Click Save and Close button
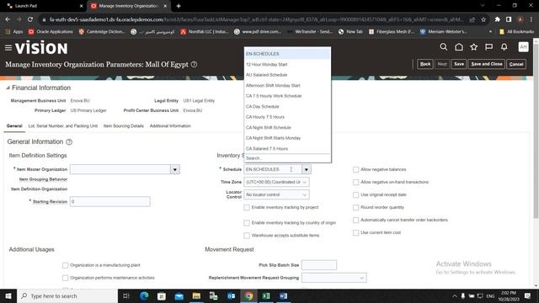Image resolution: width=539 pixels, height=303 pixels. point(487,64)
